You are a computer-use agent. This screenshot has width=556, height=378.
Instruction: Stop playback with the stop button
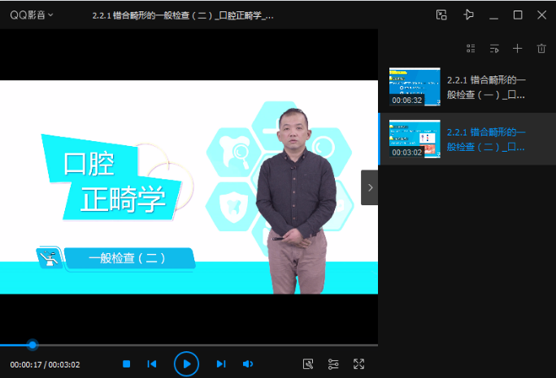coord(126,364)
